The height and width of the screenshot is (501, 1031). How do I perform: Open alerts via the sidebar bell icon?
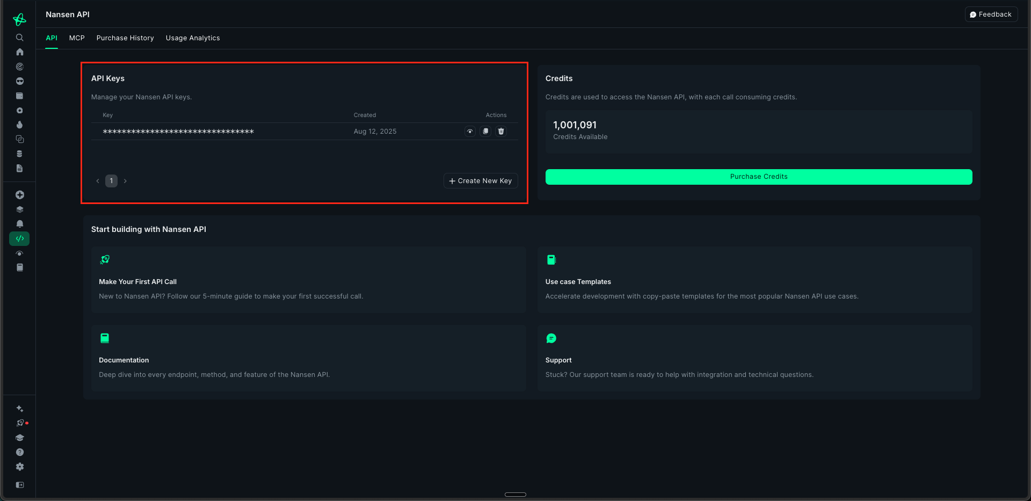(x=20, y=224)
